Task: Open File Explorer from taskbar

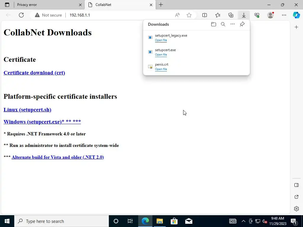Action: (x=159, y=221)
